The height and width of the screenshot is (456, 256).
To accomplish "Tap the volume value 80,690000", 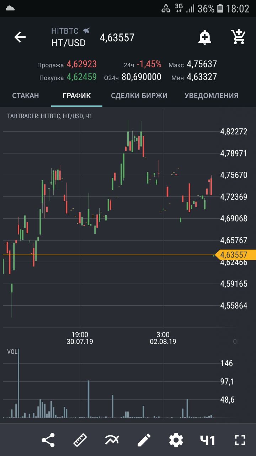I will [x=142, y=77].
